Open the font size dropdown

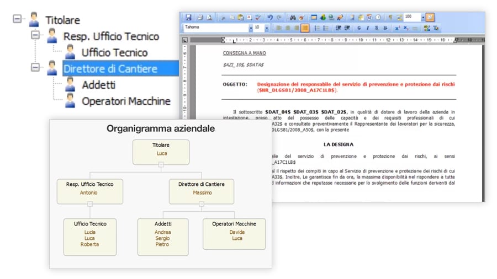(x=267, y=28)
